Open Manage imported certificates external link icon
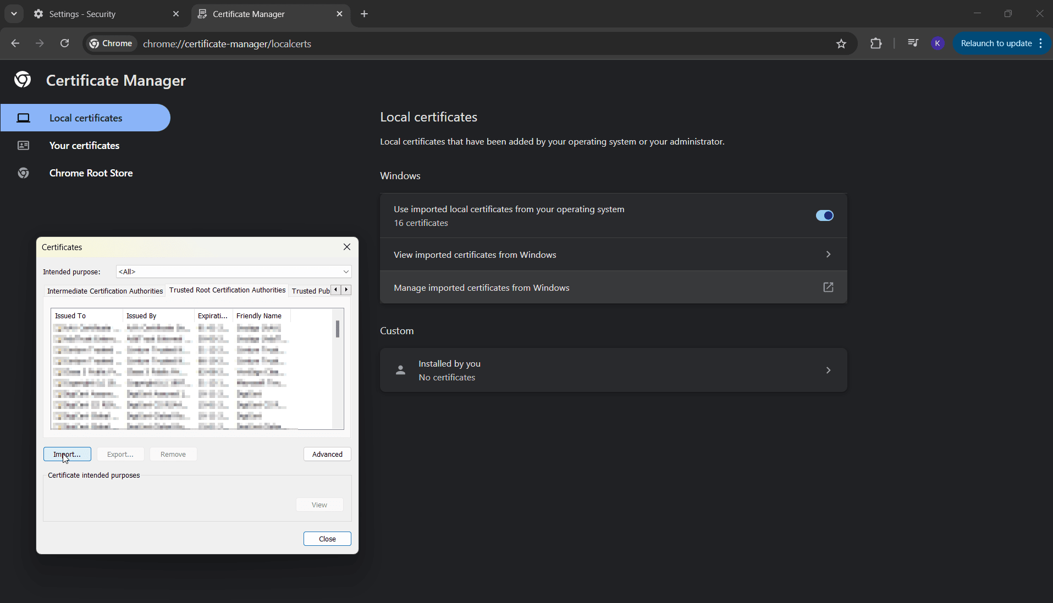1053x603 pixels. [828, 287]
